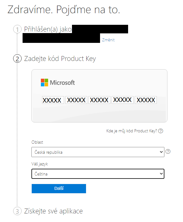The height and width of the screenshot is (222, 183).
Task: Click the third product key field
Action: pos(99,100)
